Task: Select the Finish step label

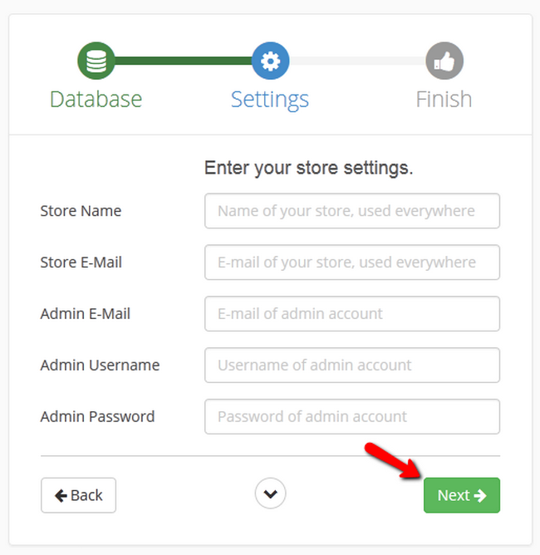Action: coord(444,99)
